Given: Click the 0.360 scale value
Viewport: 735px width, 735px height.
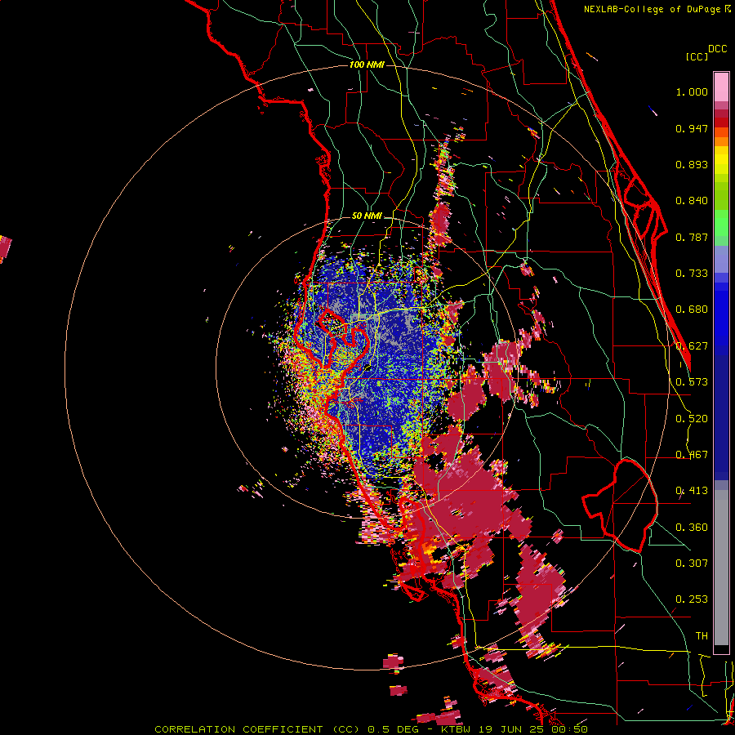Looking at the screenshot, I should (x=692, y=528).
